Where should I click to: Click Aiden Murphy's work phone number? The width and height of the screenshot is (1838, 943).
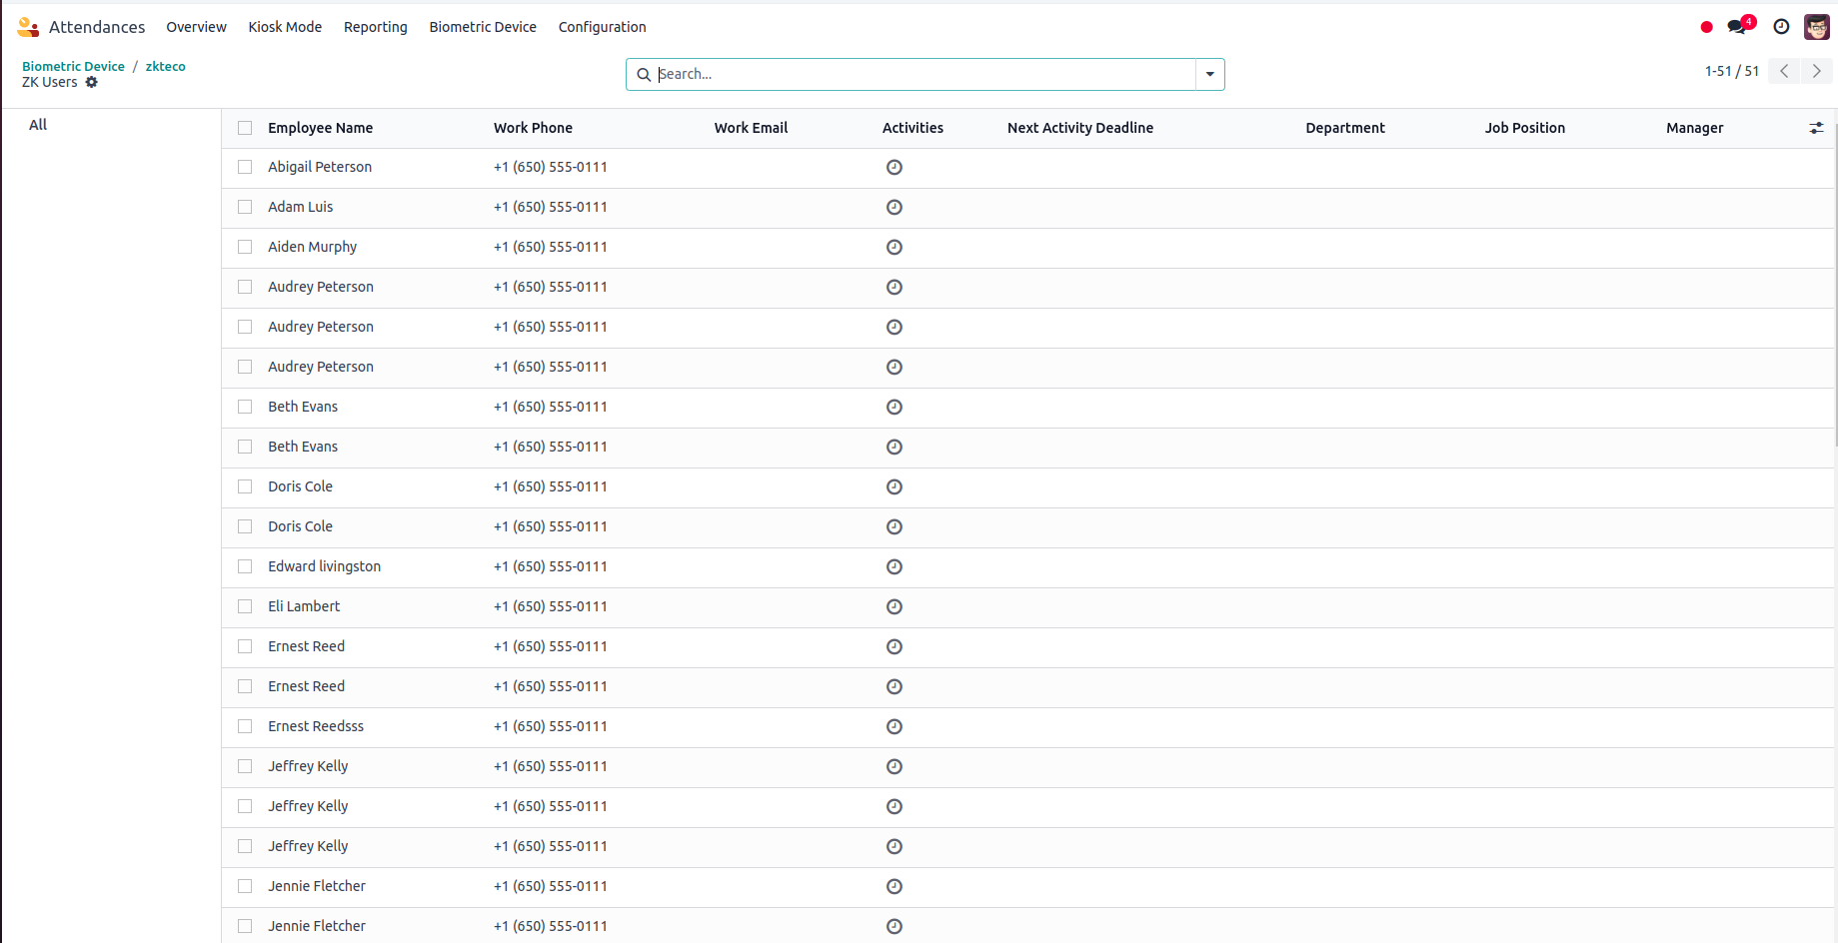(x=551, y=247)
